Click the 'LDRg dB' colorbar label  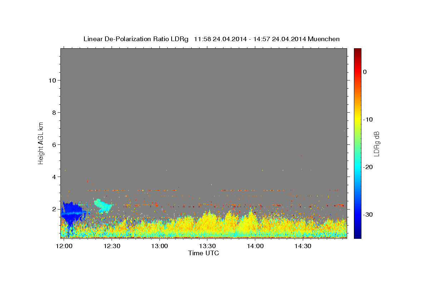(x=376, y=144)
